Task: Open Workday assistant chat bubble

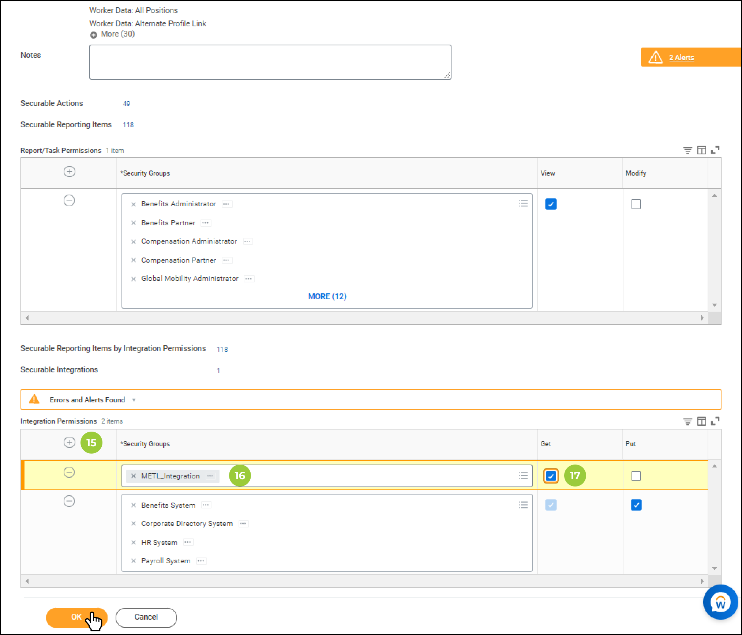Action: (720, 602)
